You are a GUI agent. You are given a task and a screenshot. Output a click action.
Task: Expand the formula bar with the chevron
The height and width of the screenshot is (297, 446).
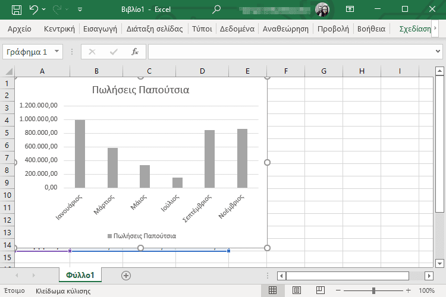pyautogui.click(x=438, y=52)
